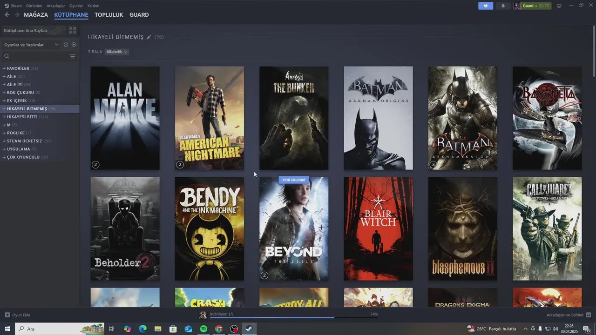Open Batman Arkham Knight cover

463,118
